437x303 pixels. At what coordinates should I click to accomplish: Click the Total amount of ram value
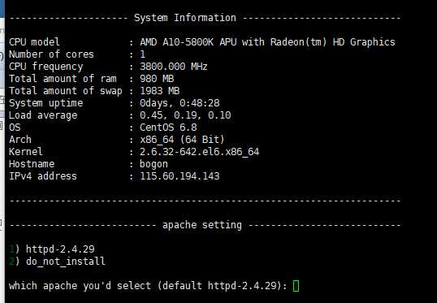(x=157, y=79)
